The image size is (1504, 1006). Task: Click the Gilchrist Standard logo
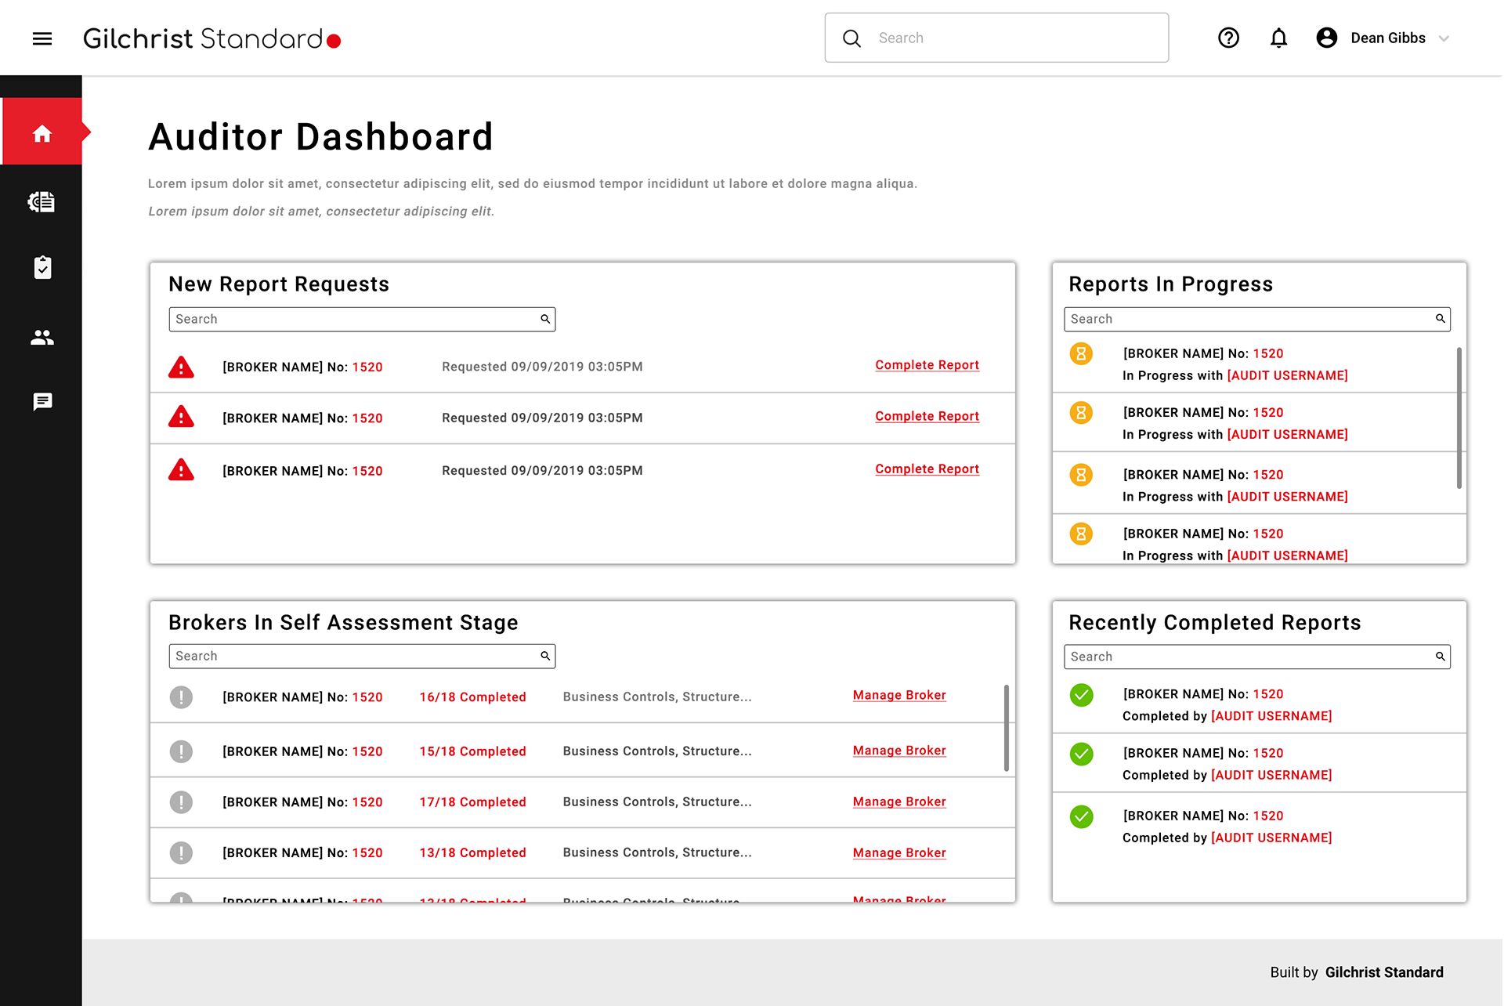tap(211, 38)
